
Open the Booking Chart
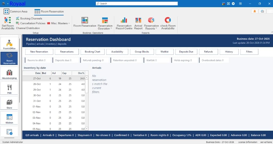pos(93,52)
